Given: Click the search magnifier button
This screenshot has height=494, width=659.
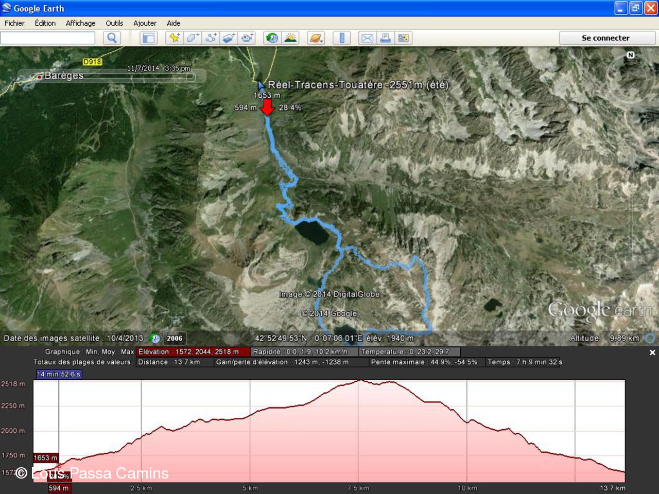Looking at the screenshot, I should [112, 38].
